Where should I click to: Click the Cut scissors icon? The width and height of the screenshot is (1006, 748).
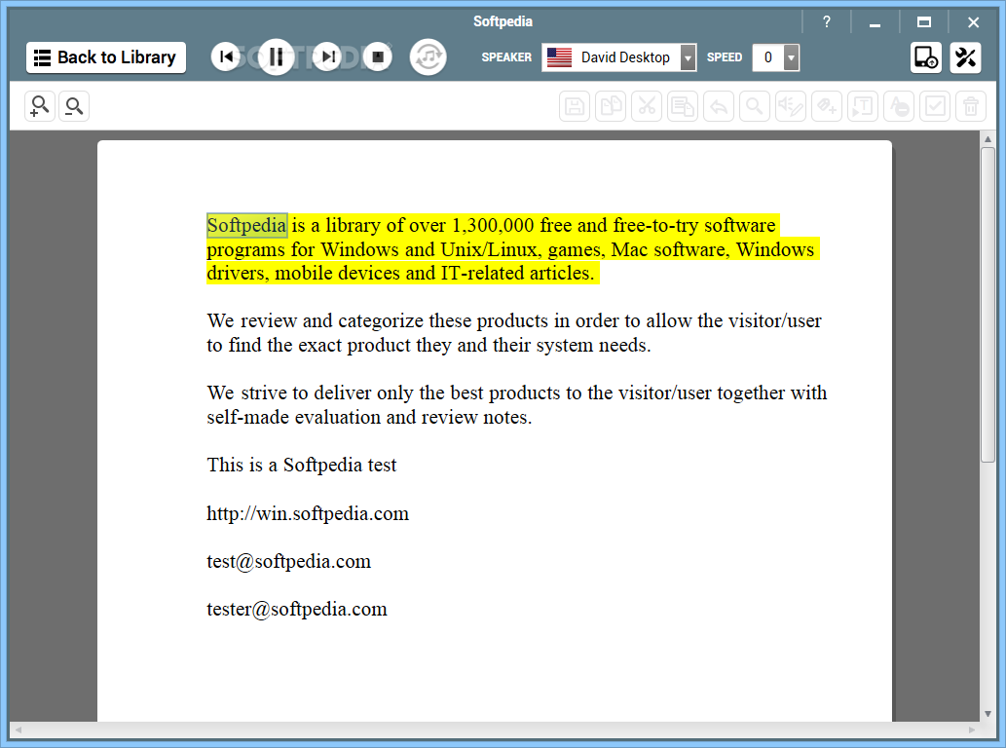pos(646,106)
